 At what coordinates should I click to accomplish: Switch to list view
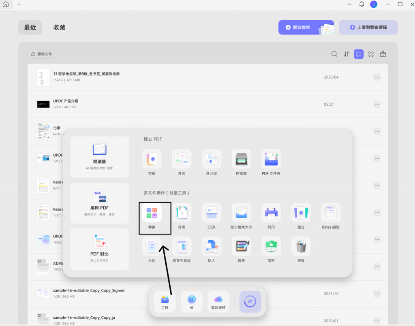pyautogui.click(x=359, y=54)
